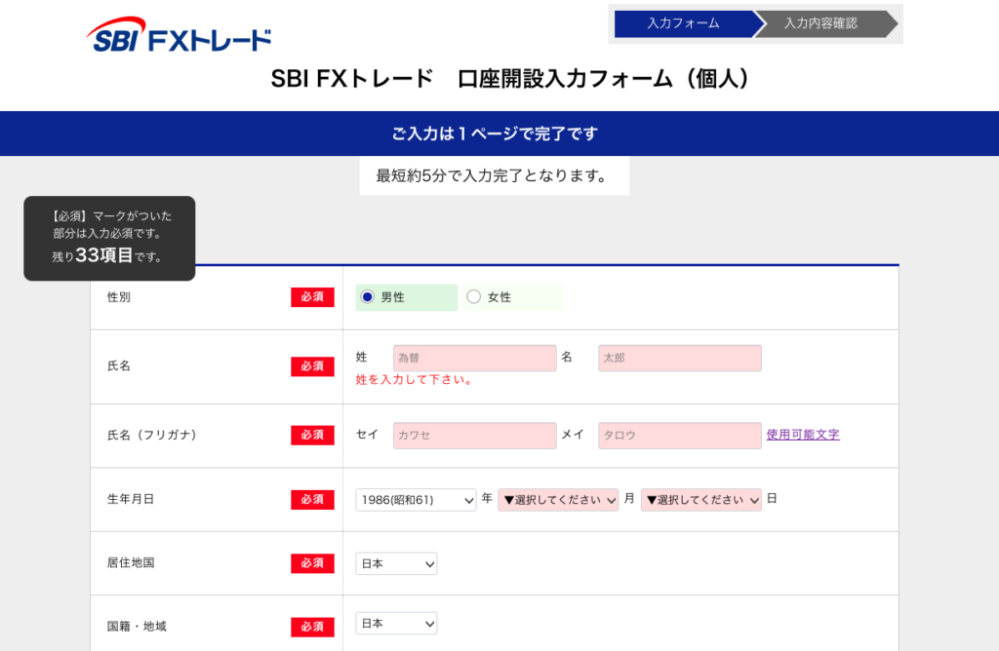Click the 入力内容確認 step tab

coord(820,23)
